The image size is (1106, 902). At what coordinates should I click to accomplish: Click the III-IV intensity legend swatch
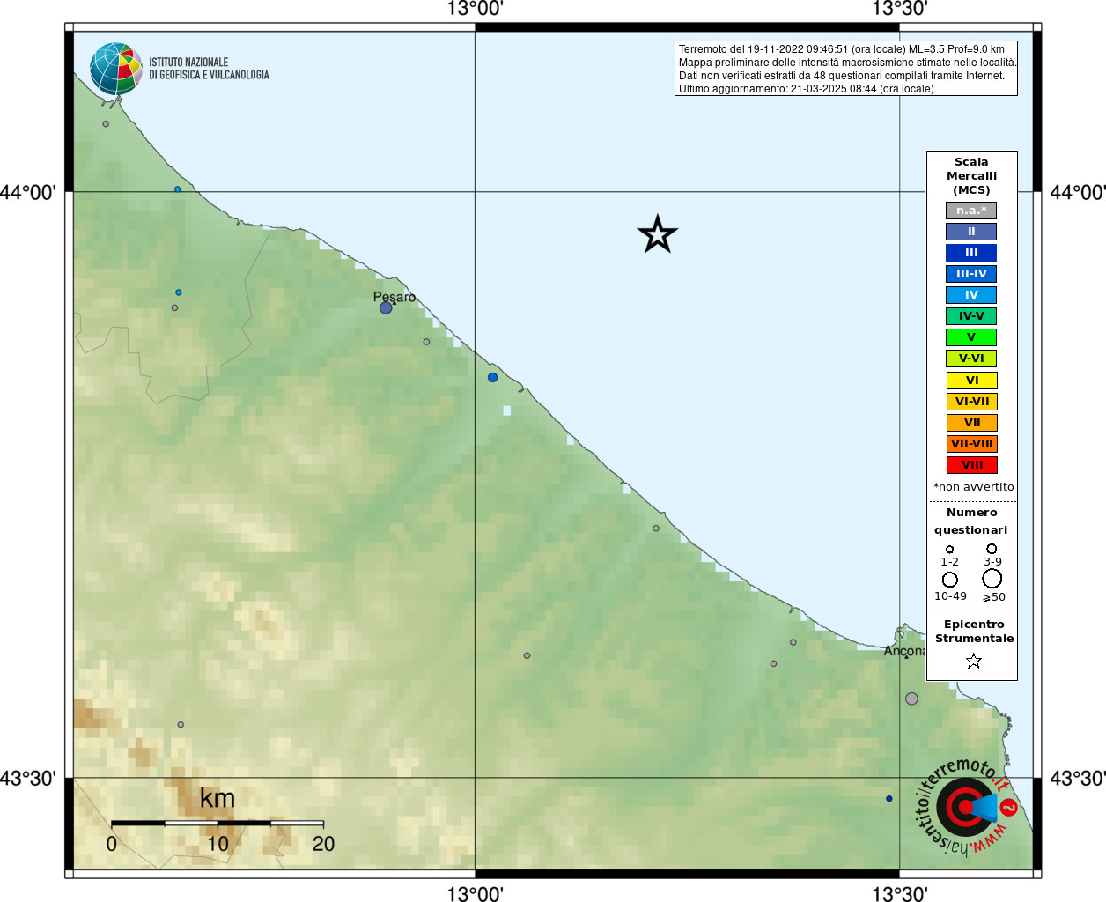tap(971, 274)
